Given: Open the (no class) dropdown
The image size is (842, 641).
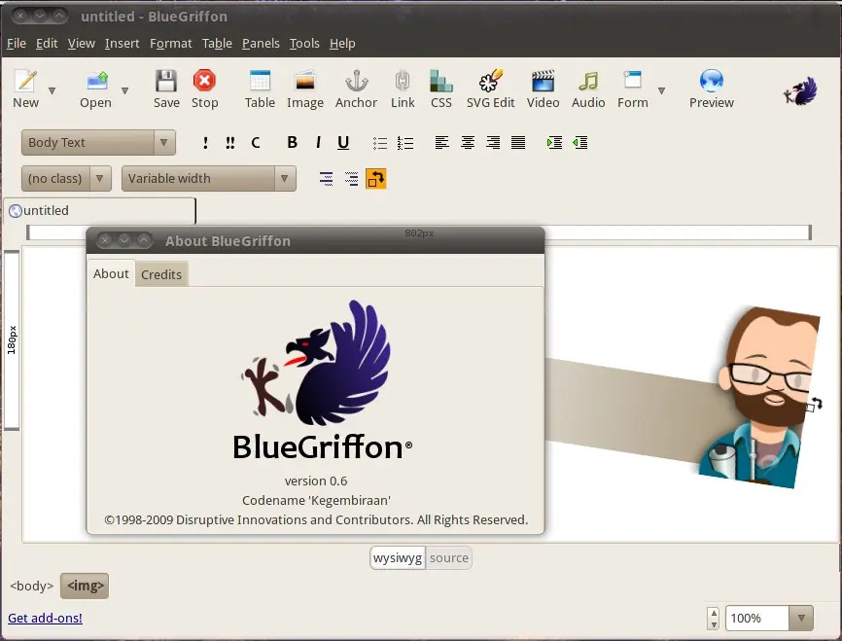Looking at the screenshot, I should (x=100, y=179).
